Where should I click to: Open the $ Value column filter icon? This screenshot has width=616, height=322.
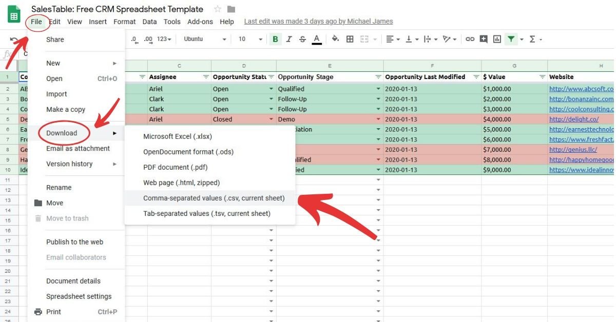pyautogui.click(x=542, y=77)
